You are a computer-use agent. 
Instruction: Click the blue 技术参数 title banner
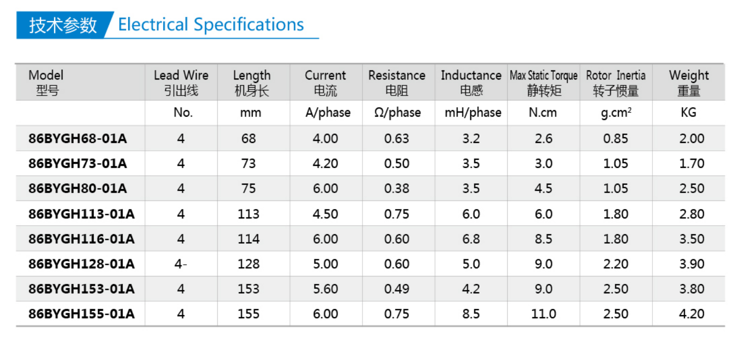coord(63,25)
